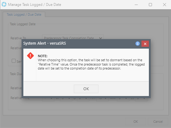Click the NOTE message text in alert
This screenshot has height=128, width=171.
pyautogui.click(x=91, y=62)
